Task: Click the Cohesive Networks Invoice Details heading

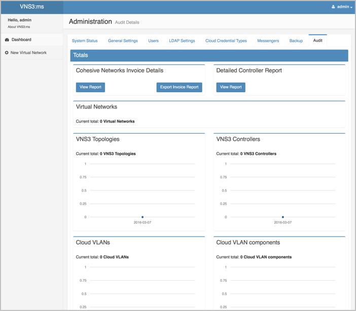Action: (x=120, y=70)
